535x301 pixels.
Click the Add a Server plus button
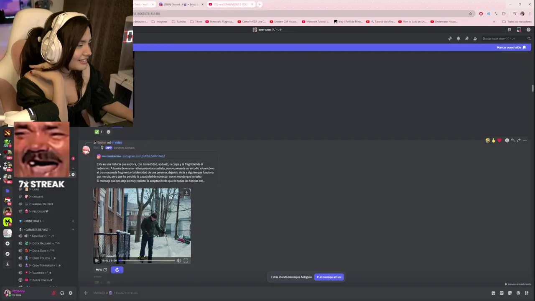[x=7, y=243]
